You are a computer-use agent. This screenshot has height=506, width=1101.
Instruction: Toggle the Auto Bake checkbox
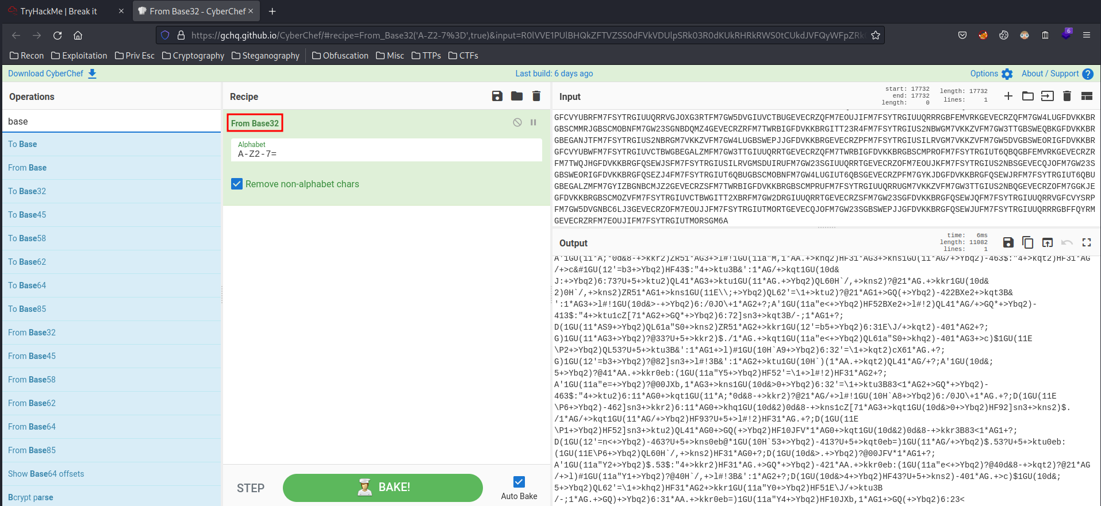(519, 482)
